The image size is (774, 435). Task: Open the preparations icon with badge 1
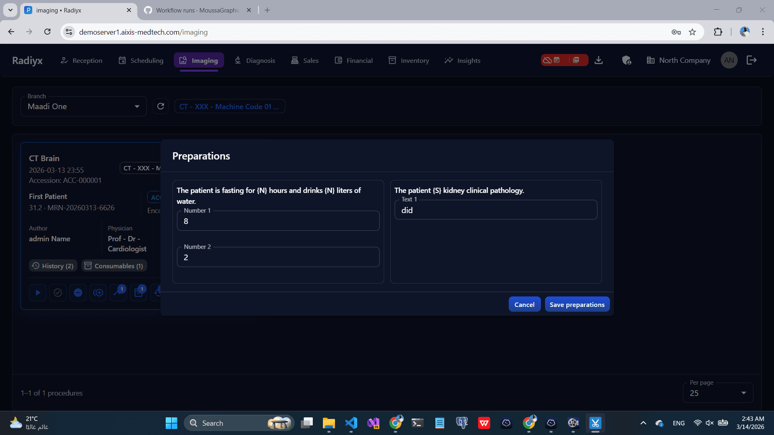pyautogui.click(x=119, y=293)
